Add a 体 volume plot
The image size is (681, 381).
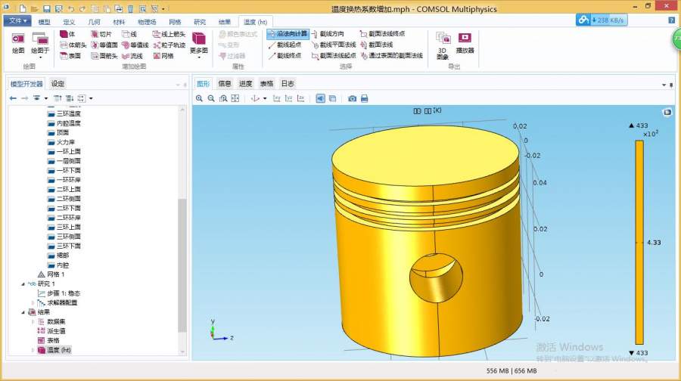[x=67, y=34]
